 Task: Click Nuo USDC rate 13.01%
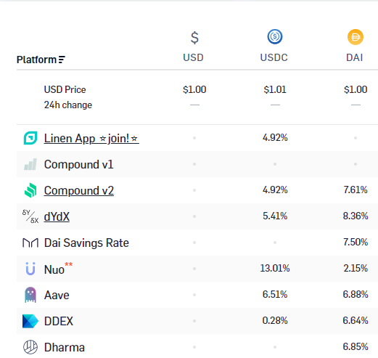tap(275, 268)
